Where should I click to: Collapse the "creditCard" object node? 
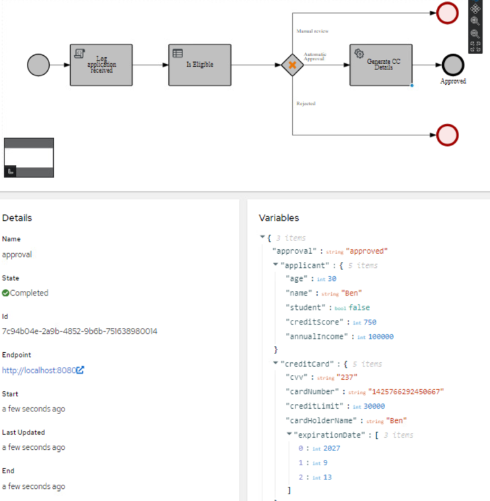point(275,363)
